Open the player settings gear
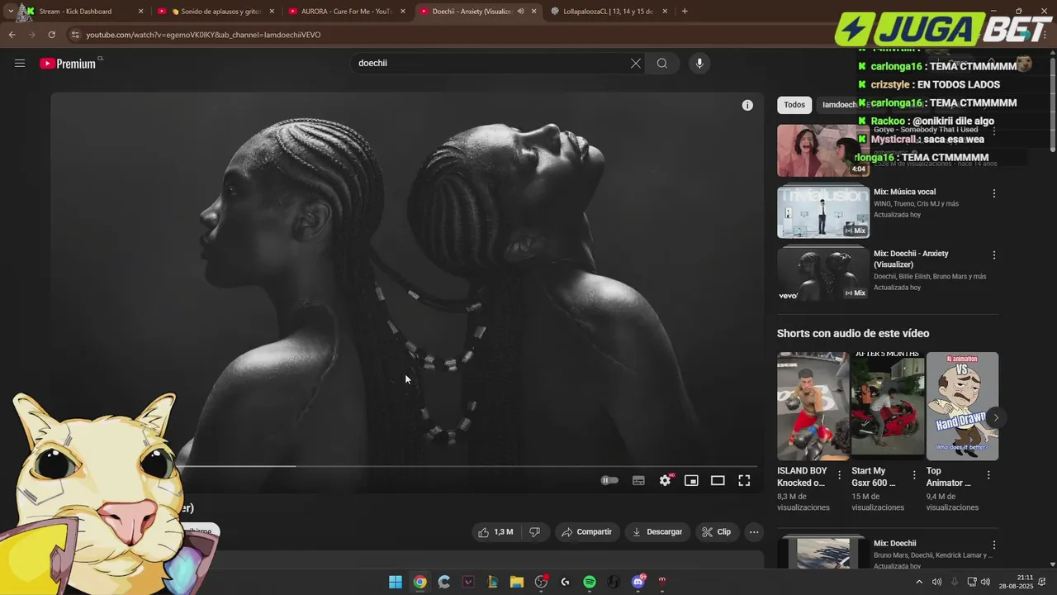 click(x=666, y=480)
